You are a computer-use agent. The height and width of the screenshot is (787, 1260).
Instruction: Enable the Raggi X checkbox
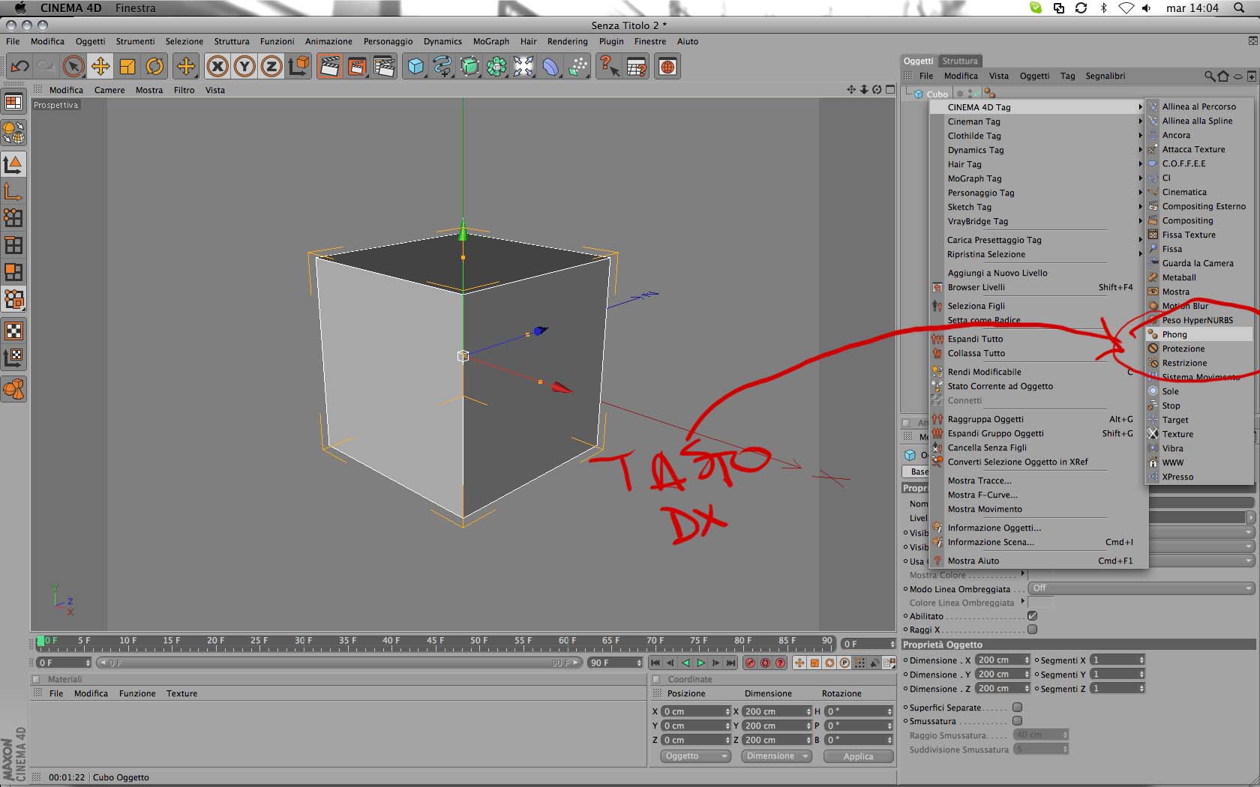(x=1032, y=630)
